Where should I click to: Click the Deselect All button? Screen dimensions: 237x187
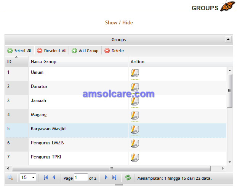coord(51,51)
